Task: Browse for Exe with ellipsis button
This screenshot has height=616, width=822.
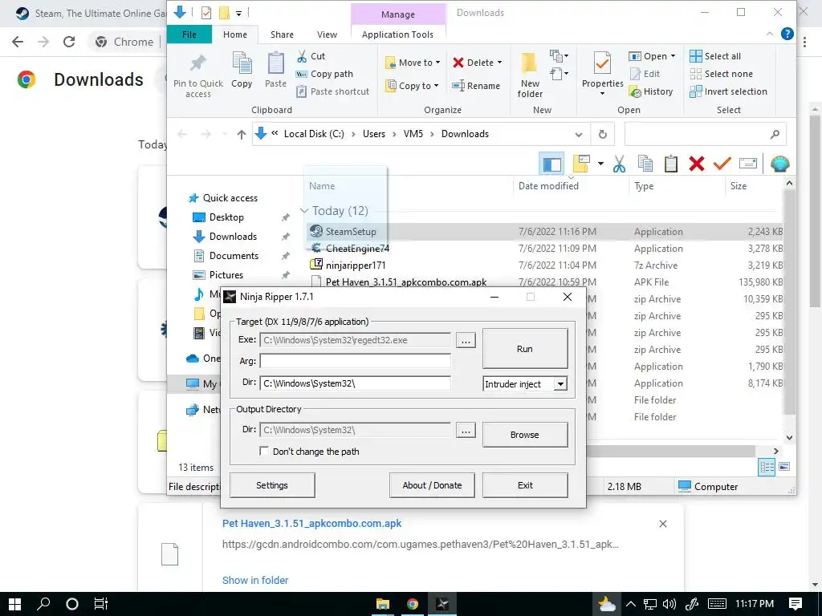Action: [466, 340]
